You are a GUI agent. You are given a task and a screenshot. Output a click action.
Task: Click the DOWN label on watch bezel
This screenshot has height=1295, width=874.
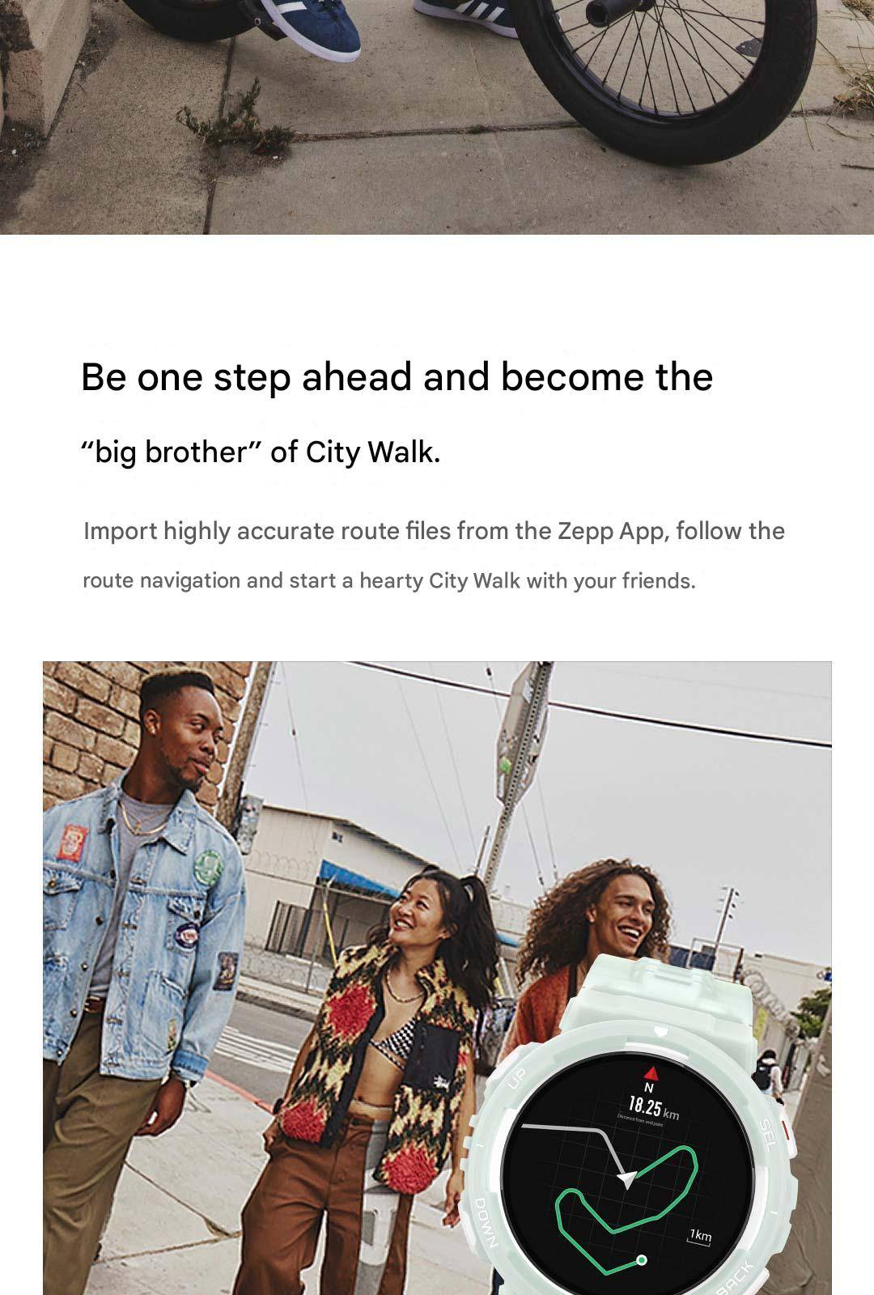click(x=485, y=1221)
